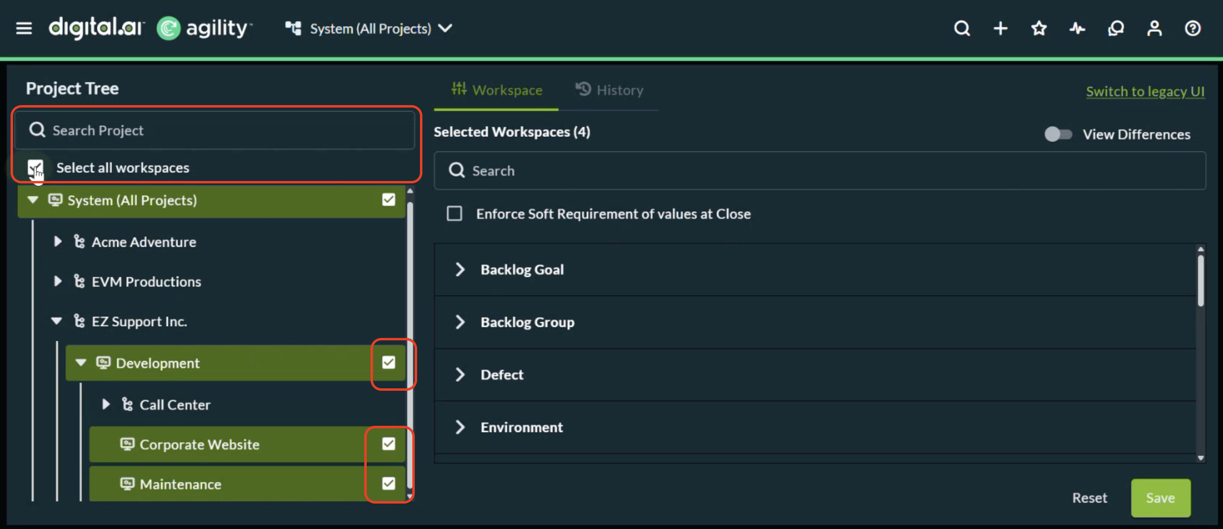Open the plus icon to add new item
Viewport: 1223px width, 529px height.
point(1000,28)
